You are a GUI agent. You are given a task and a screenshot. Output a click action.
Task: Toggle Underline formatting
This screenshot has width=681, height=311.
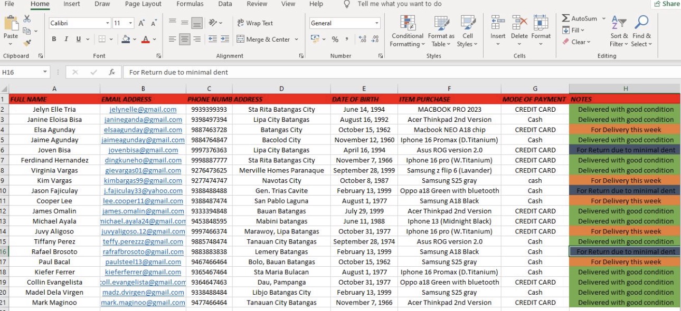[x=79, y=39]
